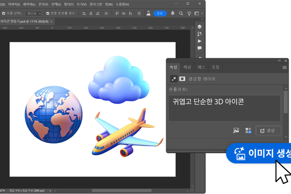Image resolution: width=291 pixels, height=194 pixels.
Task: Select the globe icon on canvas
Action: [x=54, y=114]
